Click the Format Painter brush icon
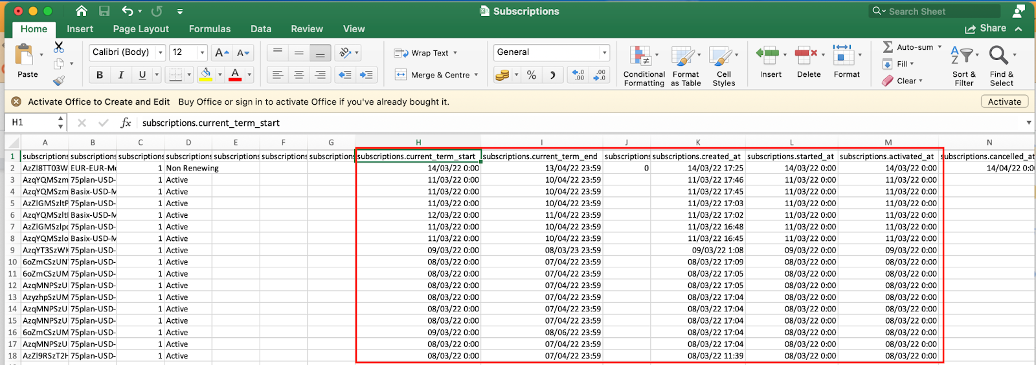 (x=59, y=80)
